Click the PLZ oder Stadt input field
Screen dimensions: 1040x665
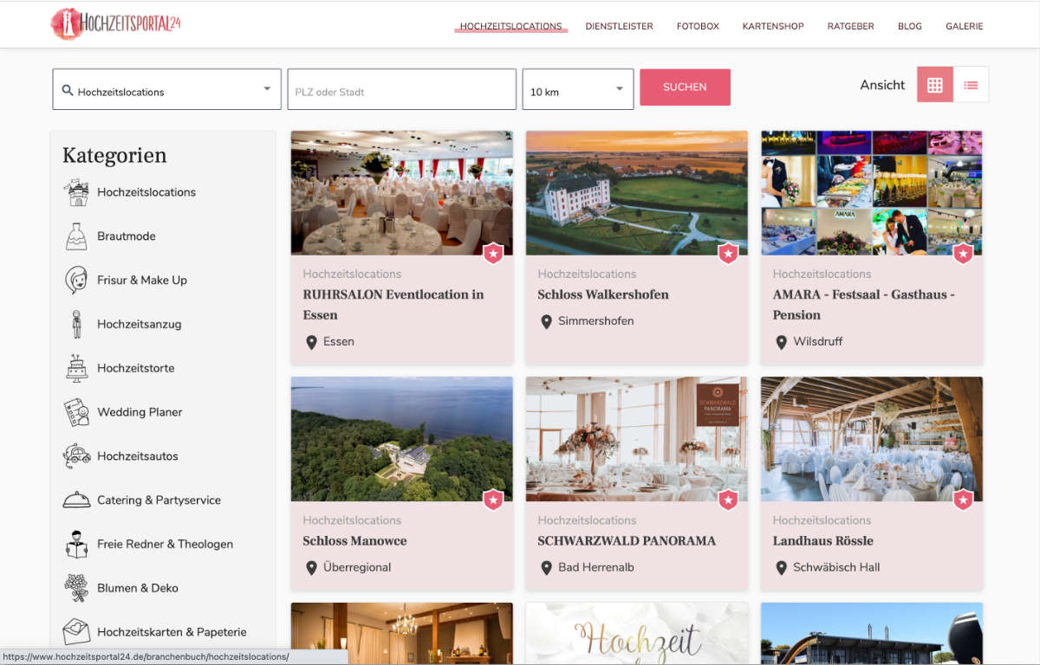coord(401,90)
